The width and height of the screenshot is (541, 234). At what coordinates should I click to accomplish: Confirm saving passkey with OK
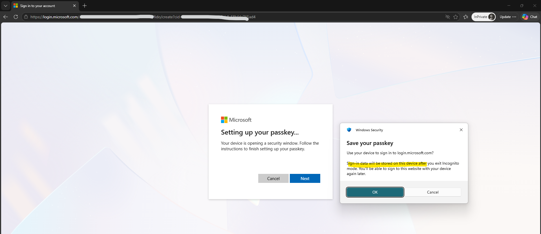pyautogui.click(x=375, y=192)
